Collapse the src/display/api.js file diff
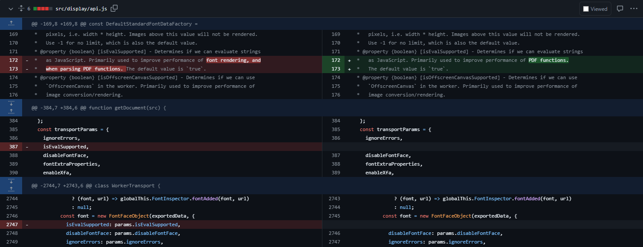Screen dimensions: 643x247 point(11,9)
